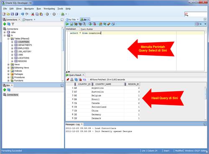Switch to the Reports tab
Screen dimensions: 209x154
28,20
